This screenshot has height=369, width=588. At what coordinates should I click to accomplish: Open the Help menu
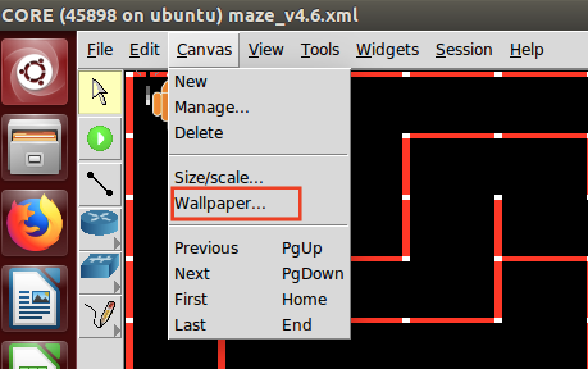click(x=525, y=49)
